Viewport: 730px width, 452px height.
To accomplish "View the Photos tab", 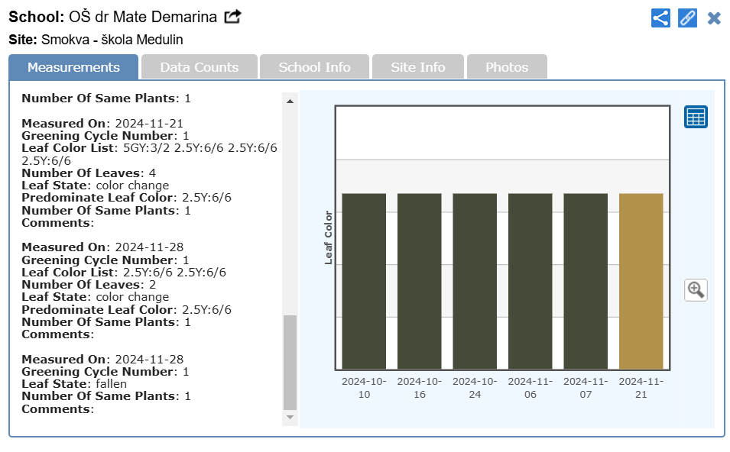I will pos(507,67).
